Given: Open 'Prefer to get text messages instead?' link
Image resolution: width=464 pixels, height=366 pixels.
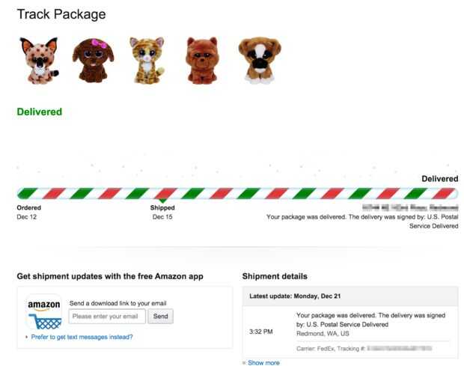Looking at the screenshot, I should [82, 337].
